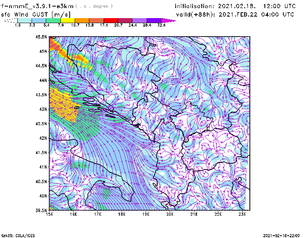Select the violet 28.4–32.6 legend swatch
Viewport: 308px width, 238px height.
pos(154,20)
